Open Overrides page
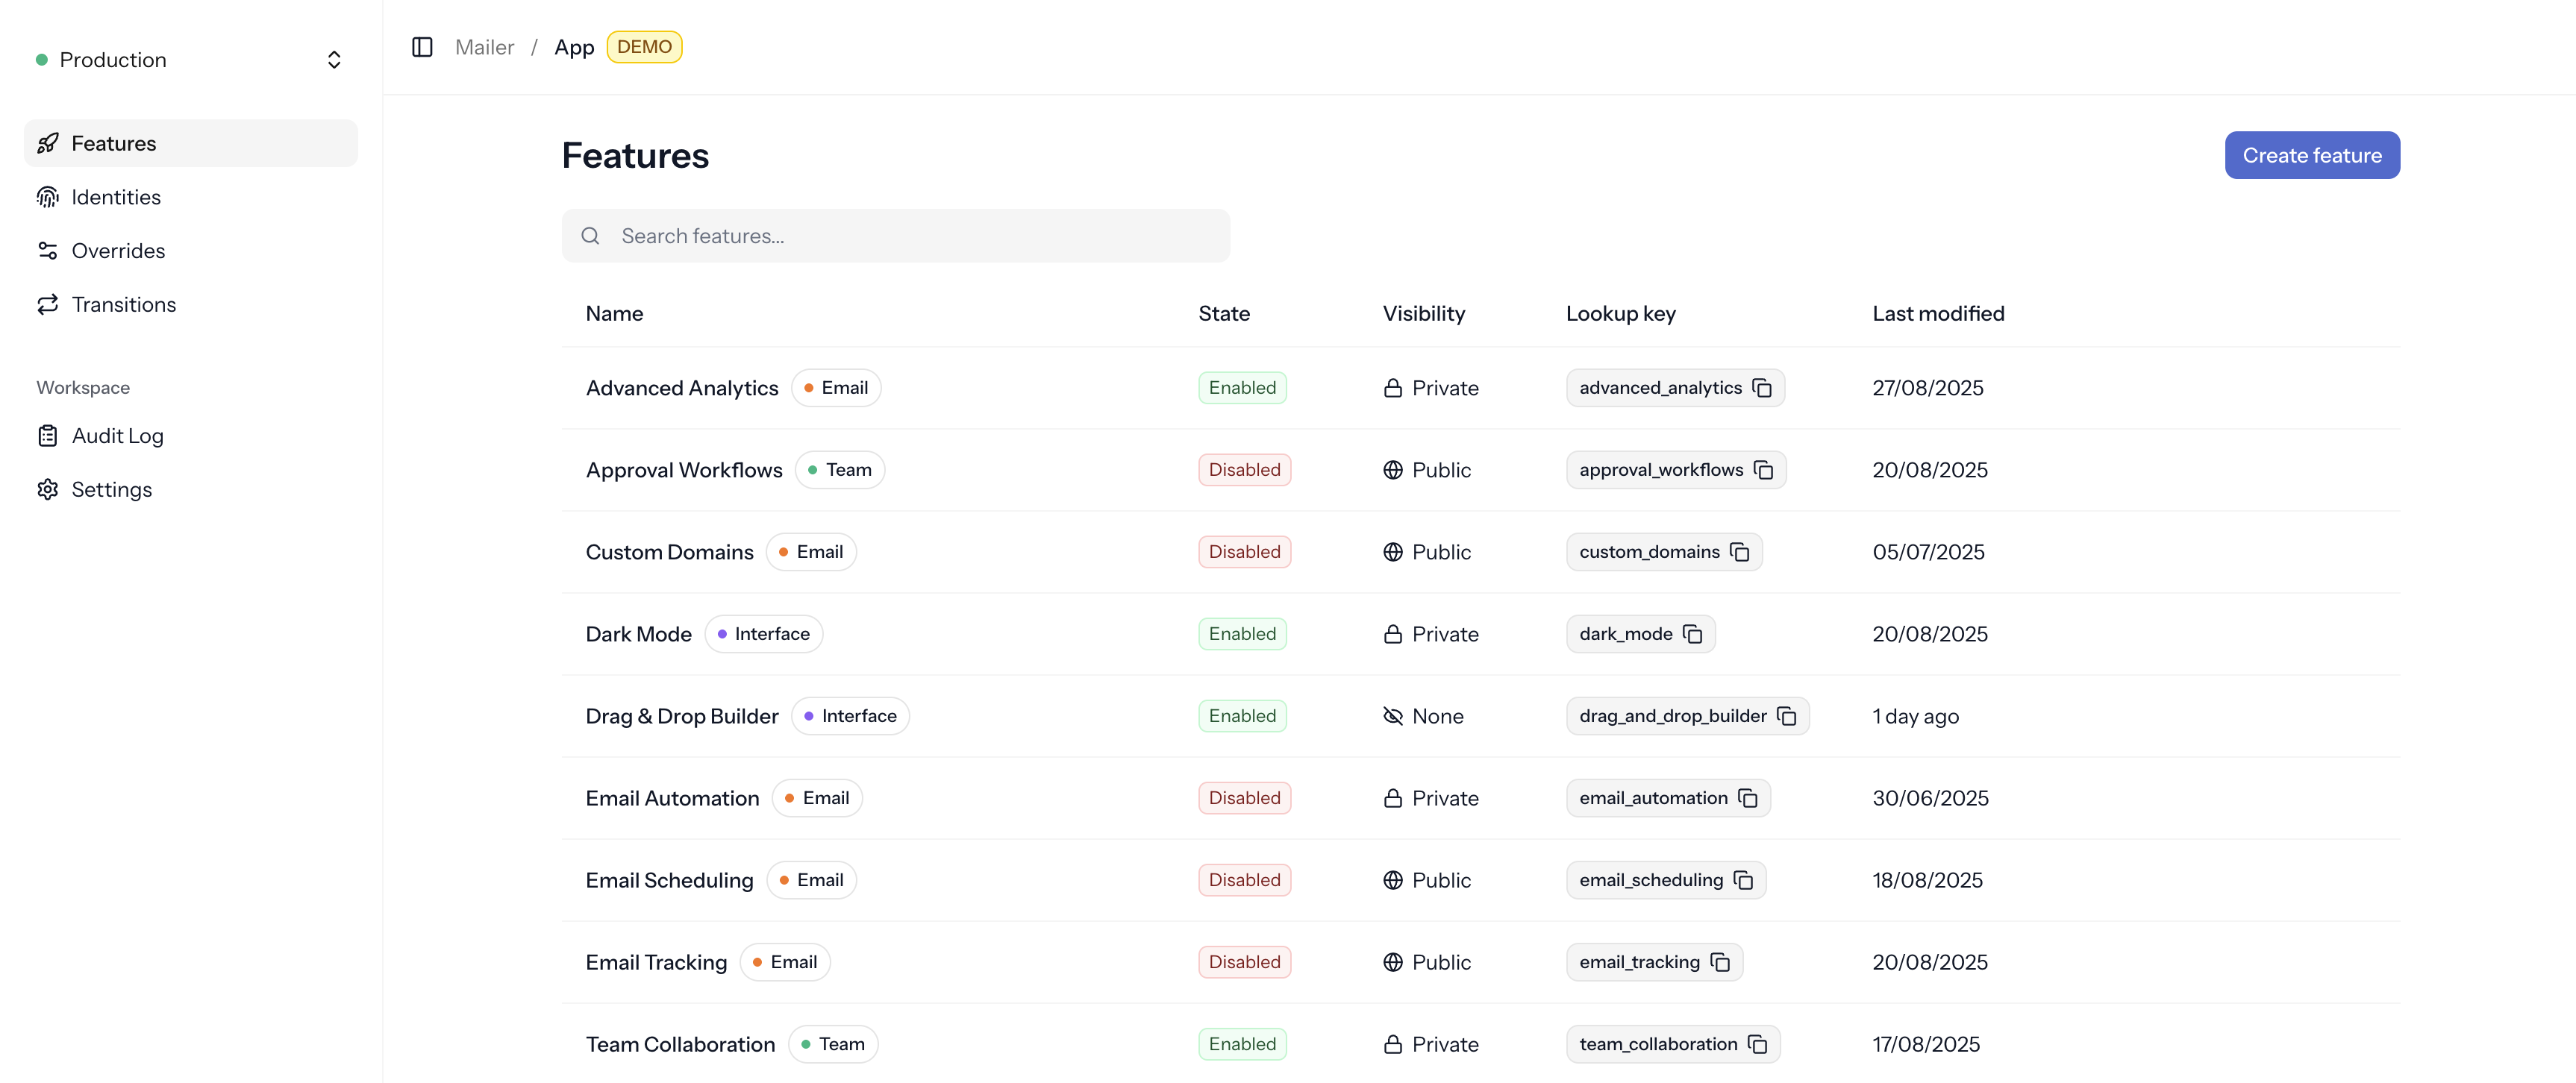2576x1083 pixels. pos(190,251)
